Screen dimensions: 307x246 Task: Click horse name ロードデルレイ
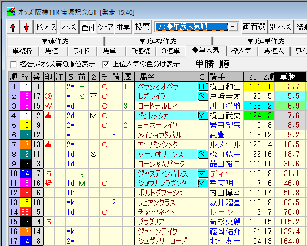pyautogui.click(x=158, y=106)
